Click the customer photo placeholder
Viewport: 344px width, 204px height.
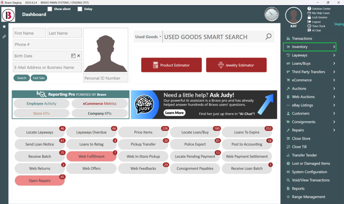pyautogui.click(x=106, y=50)
